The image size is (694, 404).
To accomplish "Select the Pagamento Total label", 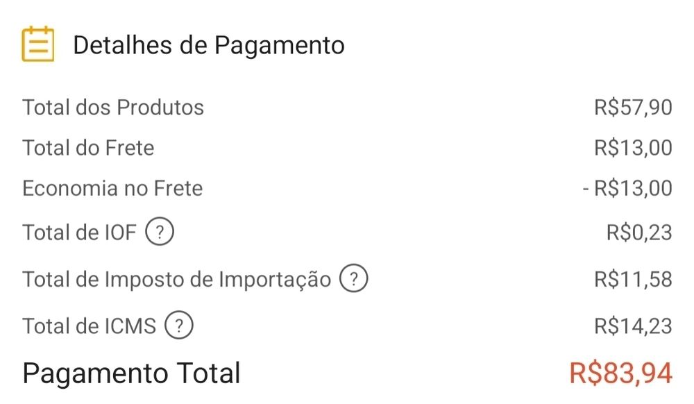I will coord(131,373).
